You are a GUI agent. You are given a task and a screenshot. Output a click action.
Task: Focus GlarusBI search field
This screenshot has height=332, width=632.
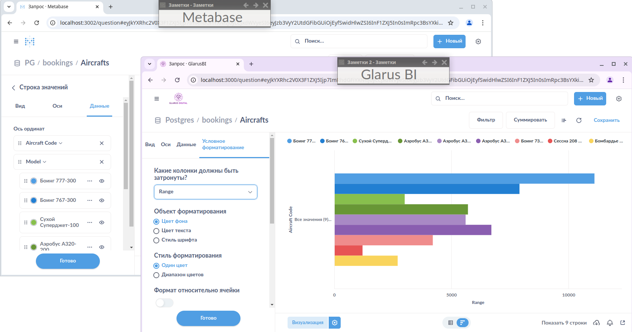[500, 98]
